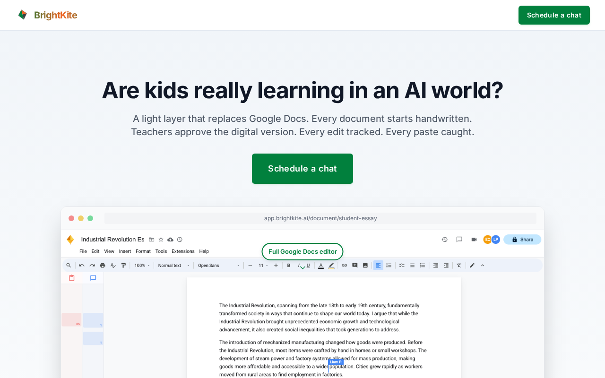605x378 pixels.
Task: Open the version history icon
Action: coord(445,240)
